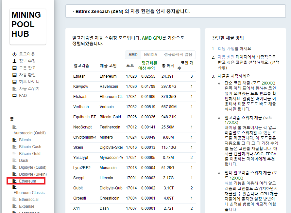Open the Expanse pool link

[27, 206]
